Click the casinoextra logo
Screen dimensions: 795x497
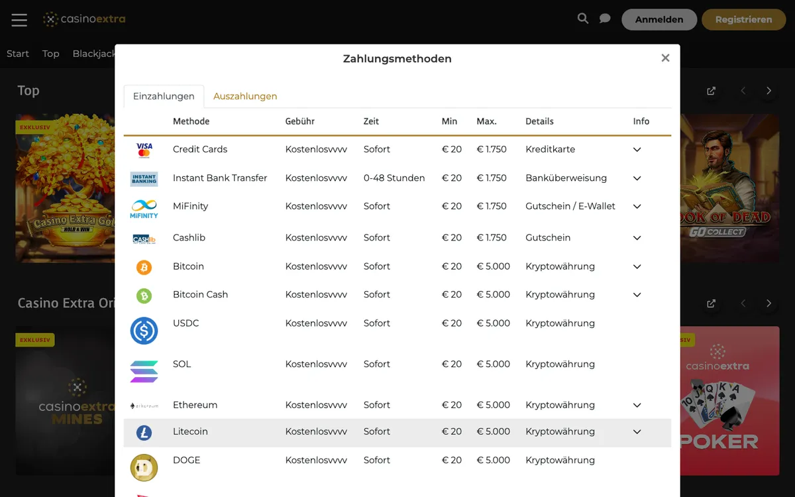84,19
